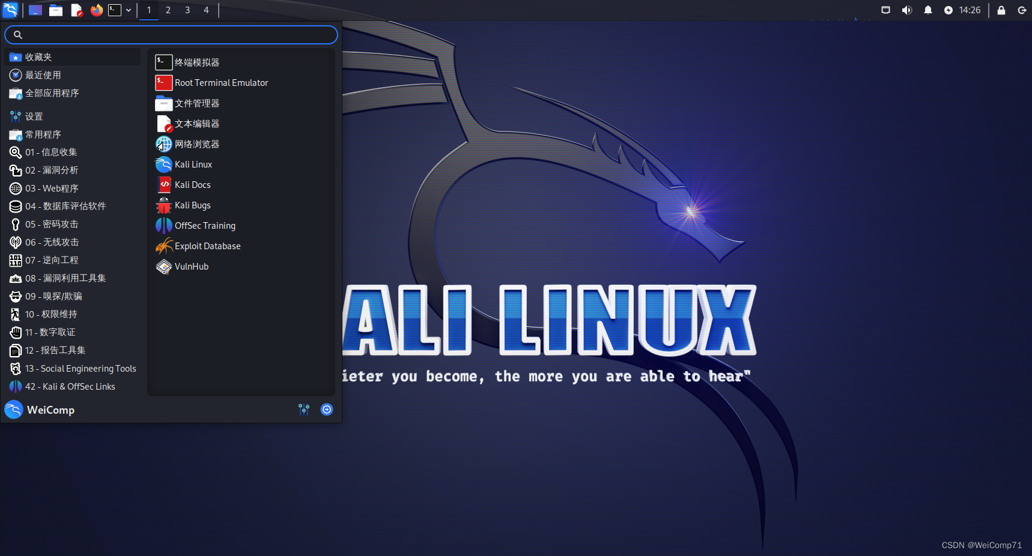The height and width of the screenshot is (556, 1032).
Task: Open category 08 - 漏洞利用工具集
Action: pos(73,279)
